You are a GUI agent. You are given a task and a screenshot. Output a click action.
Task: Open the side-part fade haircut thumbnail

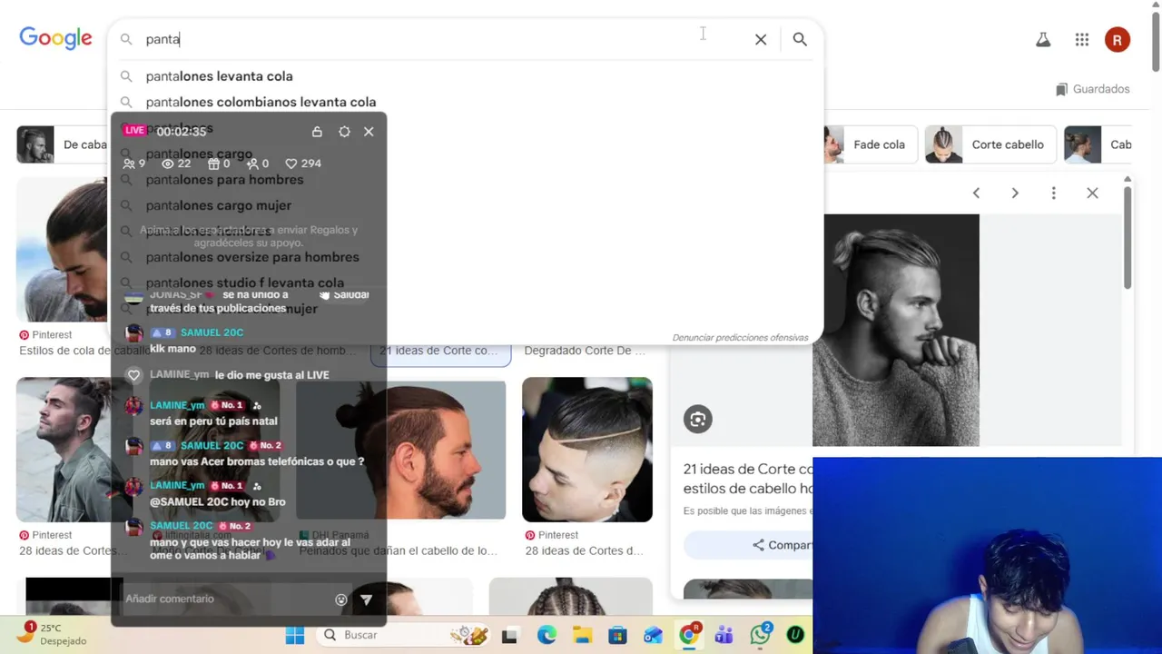pos(587,450)
